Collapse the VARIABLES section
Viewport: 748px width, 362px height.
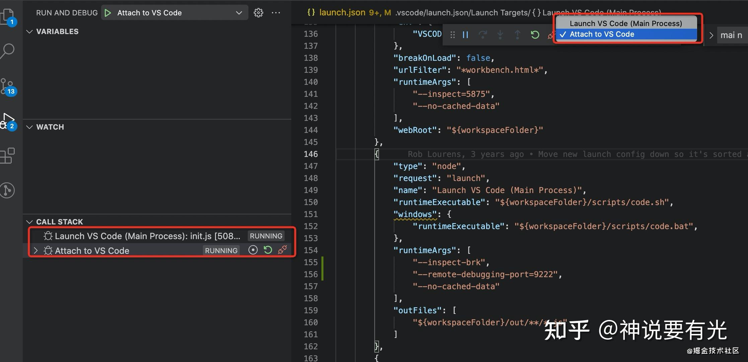click(x=30, y=31)
